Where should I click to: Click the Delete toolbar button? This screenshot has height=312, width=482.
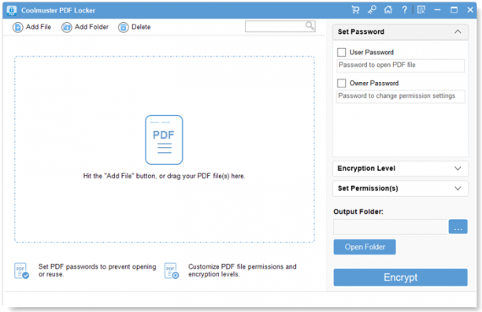coord(135,27)
